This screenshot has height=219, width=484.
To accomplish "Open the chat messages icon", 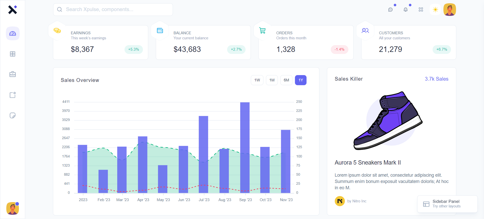I will (390, 10).
